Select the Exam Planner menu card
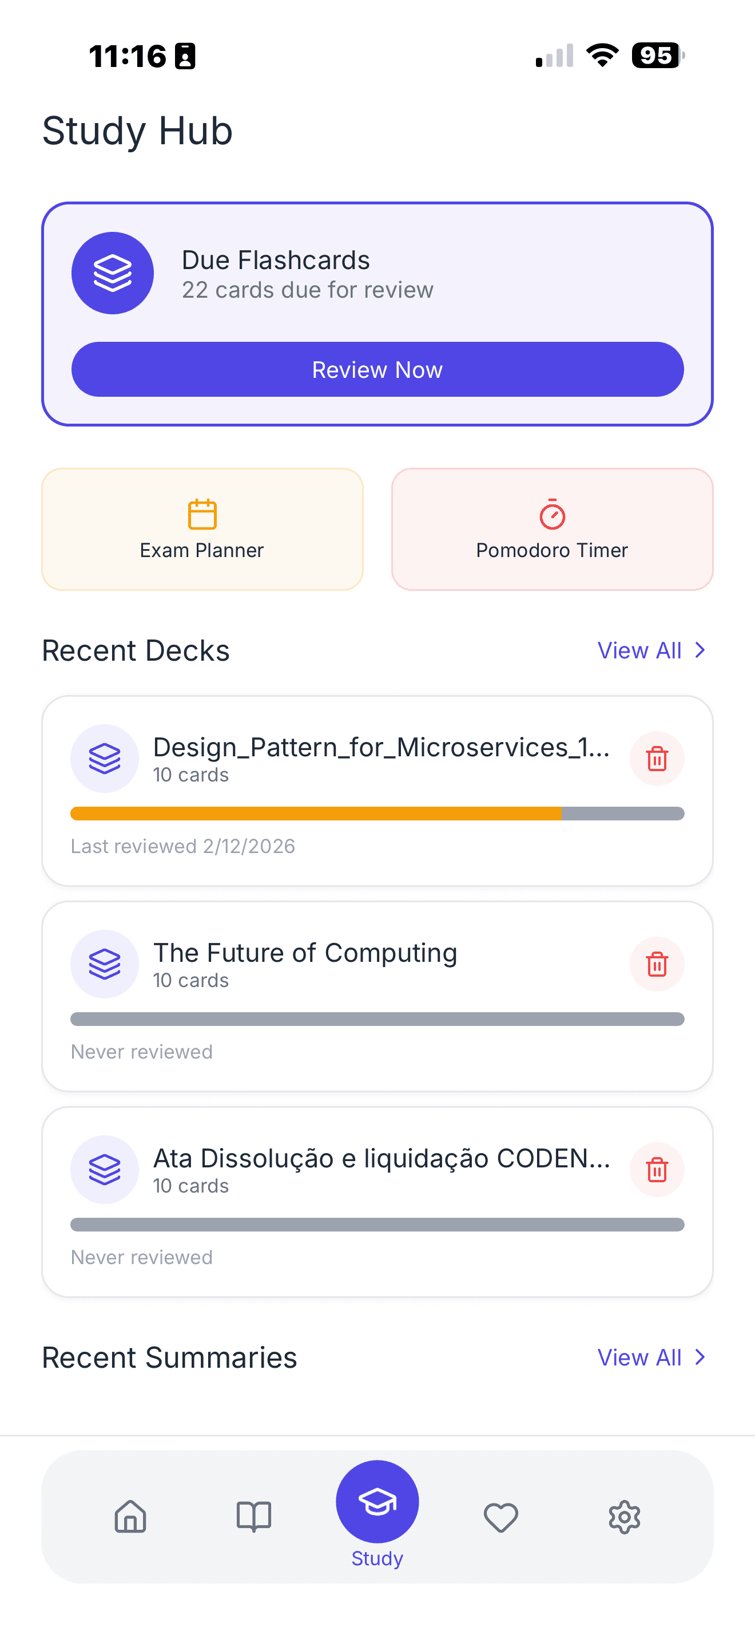755x1642 pixels. (x=201, y=528)
